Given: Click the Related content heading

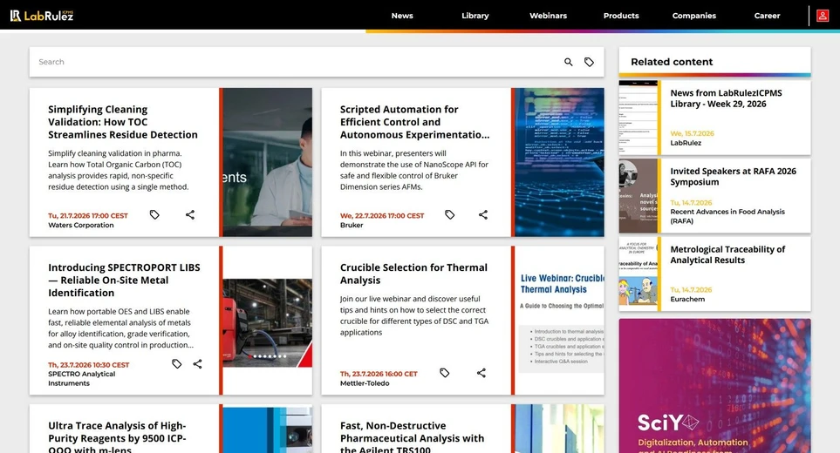Looking at the screenshot, I should (672, 62).
